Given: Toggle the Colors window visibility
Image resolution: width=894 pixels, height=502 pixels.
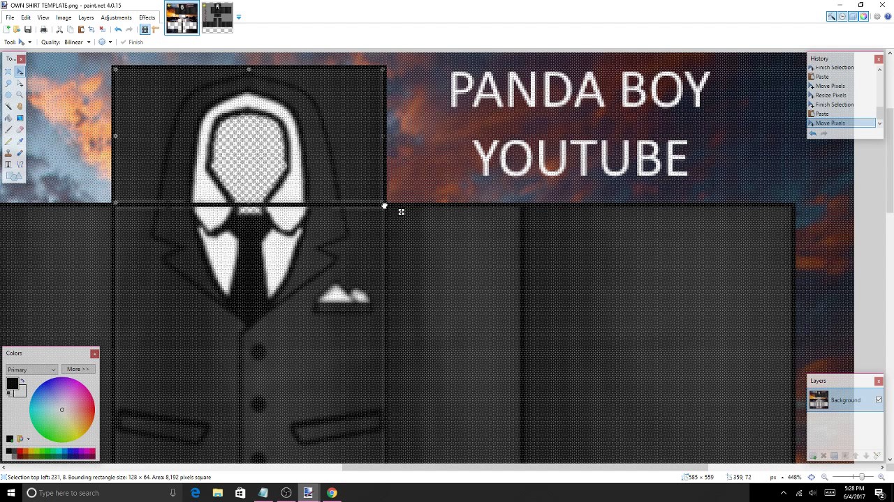Looking at the screenshot, I should 864,17.
